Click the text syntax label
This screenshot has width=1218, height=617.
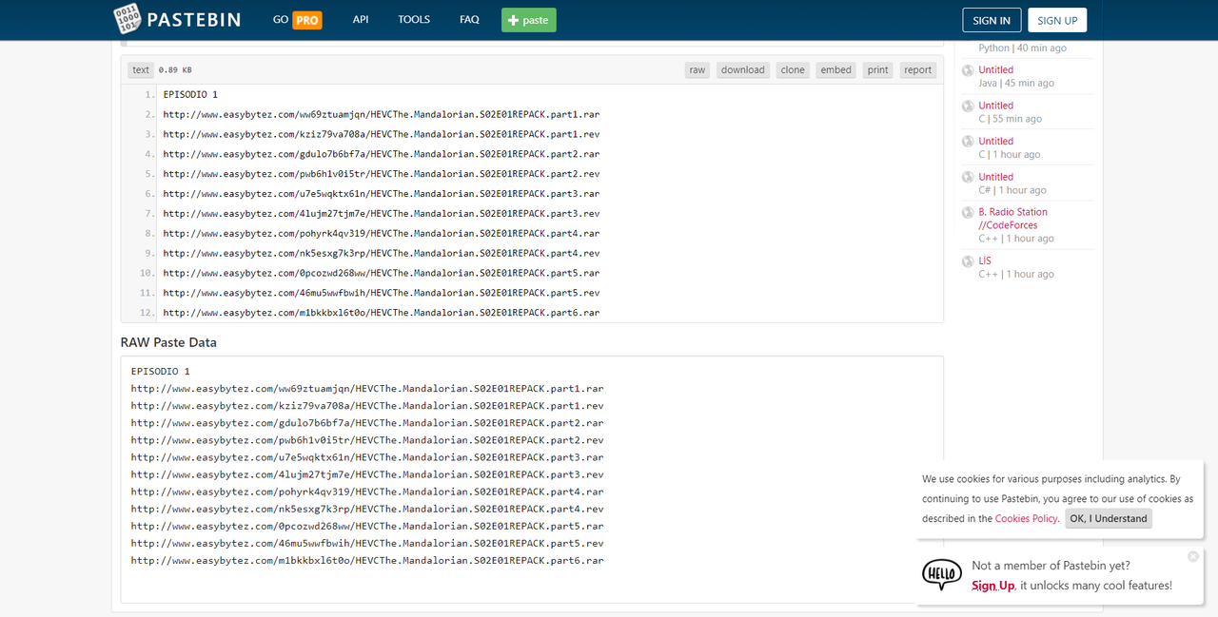(x=141, y=69)
